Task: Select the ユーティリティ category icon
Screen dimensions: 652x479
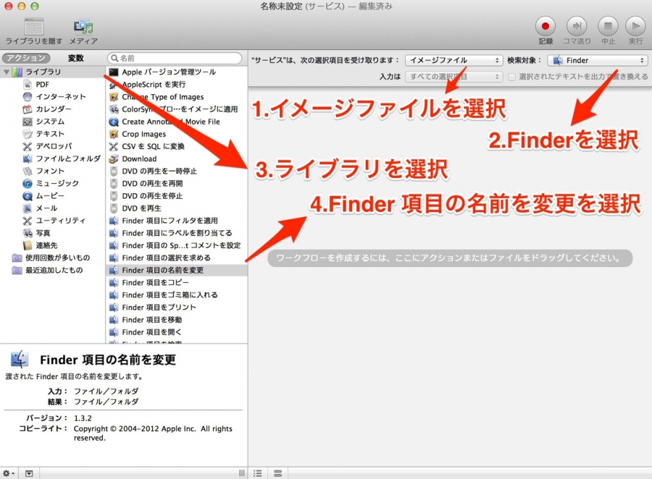Action: click(28, 221)
